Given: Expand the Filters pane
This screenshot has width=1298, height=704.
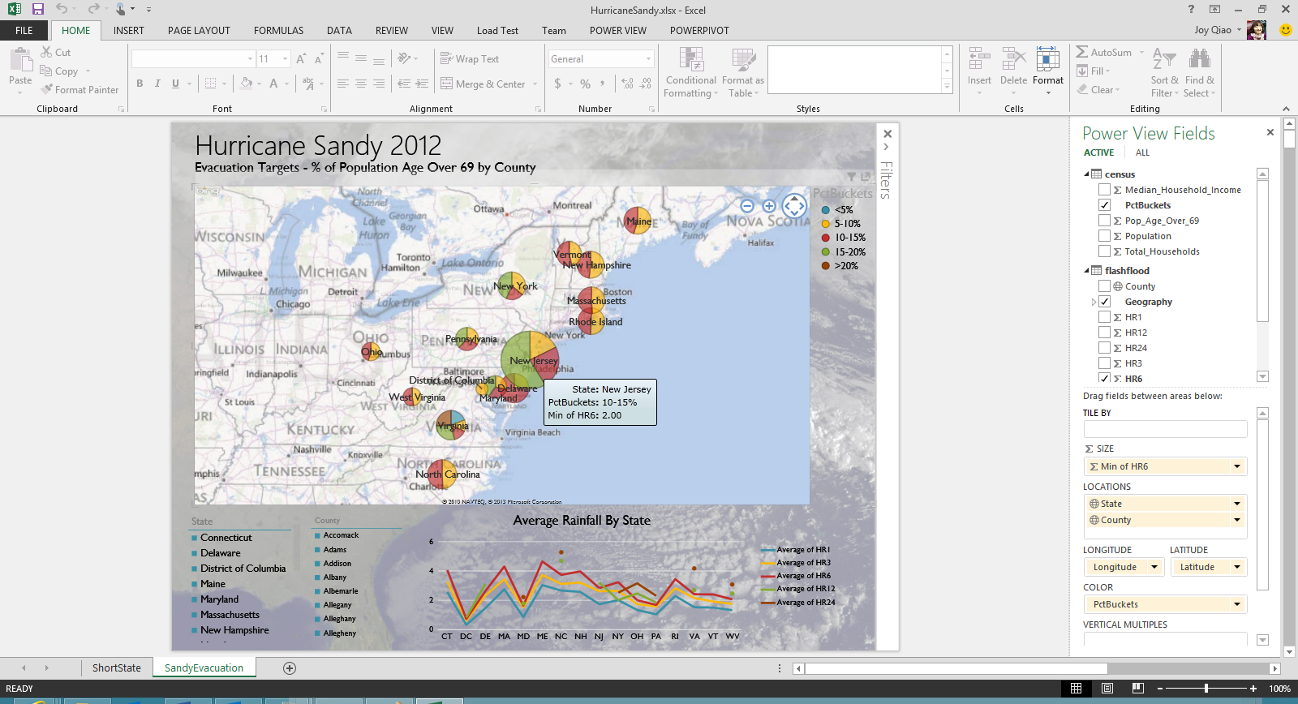Looking at the screenshot, I should tap(886, 147).
